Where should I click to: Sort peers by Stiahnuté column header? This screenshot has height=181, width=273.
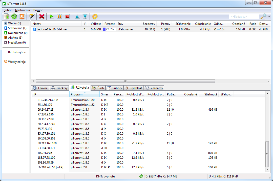209,94
